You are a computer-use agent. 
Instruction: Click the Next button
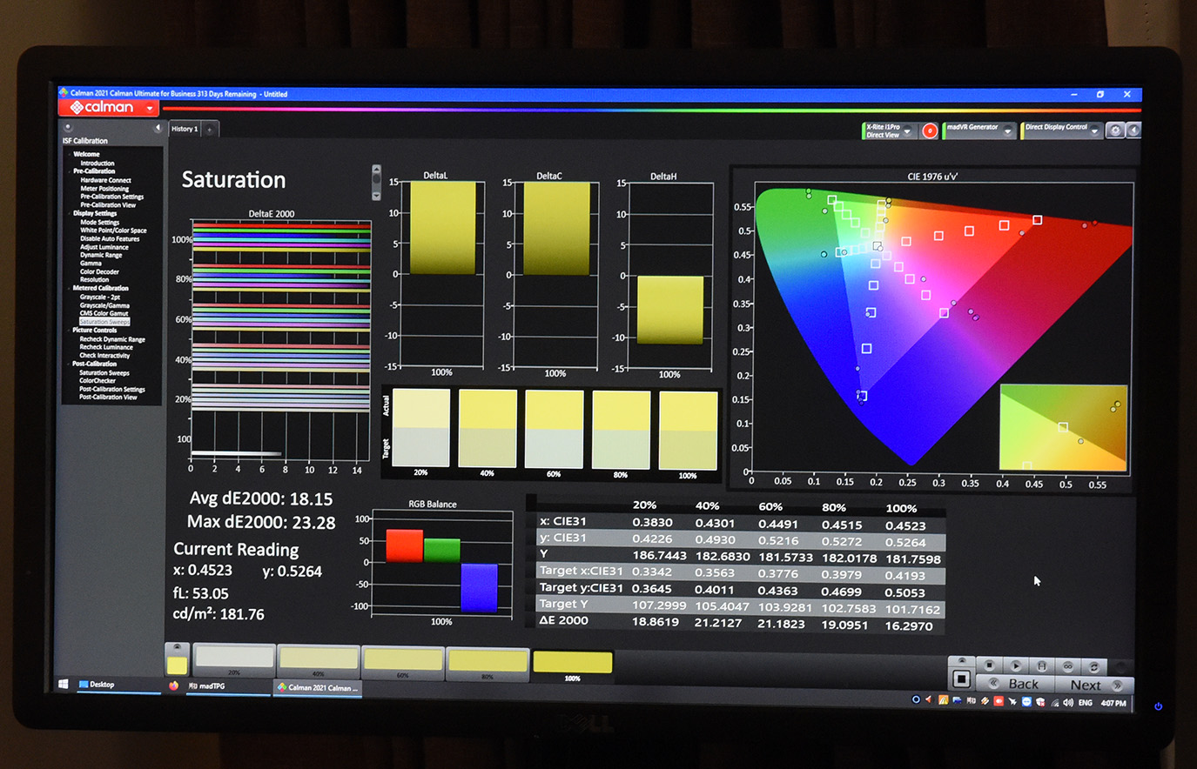point(1093,685)
